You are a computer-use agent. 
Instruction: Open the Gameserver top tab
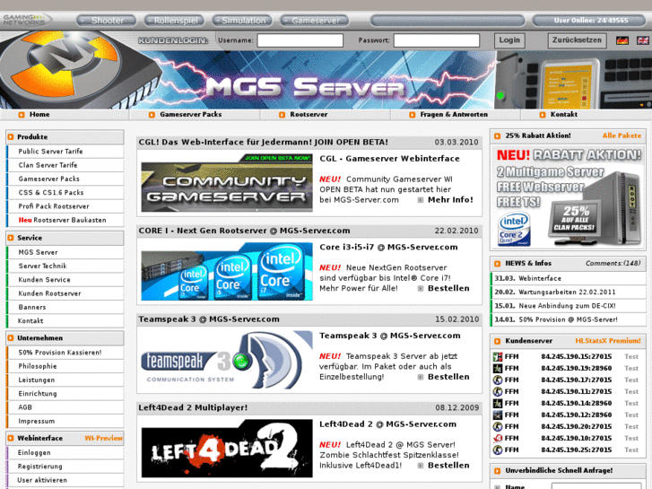[x=315, y=21]
